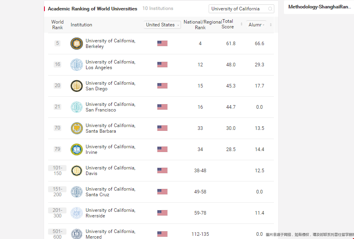Click the search magnifier icon in search box
Viewport: 354px width, 239px height.
[270, 9]
